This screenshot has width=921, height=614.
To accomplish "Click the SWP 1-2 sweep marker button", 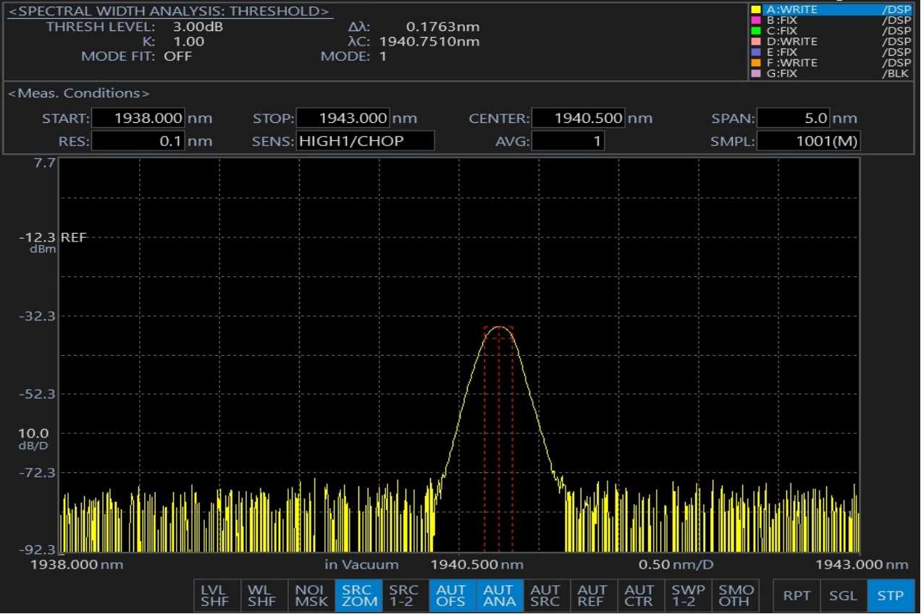I will pos(687,596).
